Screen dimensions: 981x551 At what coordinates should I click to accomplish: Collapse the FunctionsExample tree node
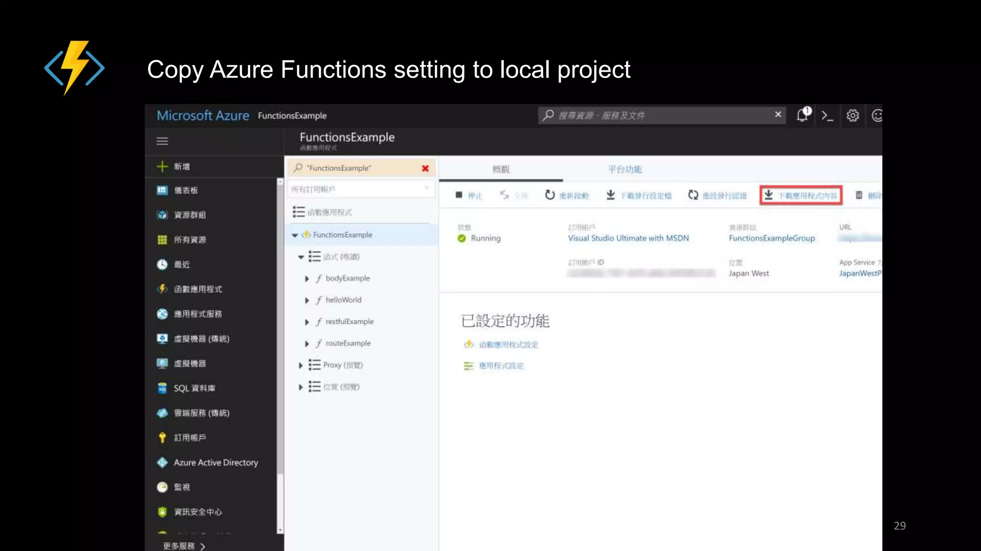[295, 235]
